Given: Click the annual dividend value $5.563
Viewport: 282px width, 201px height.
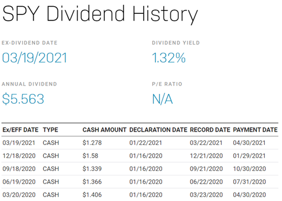Looking at the screenshot, I should (x=23, y=99).
